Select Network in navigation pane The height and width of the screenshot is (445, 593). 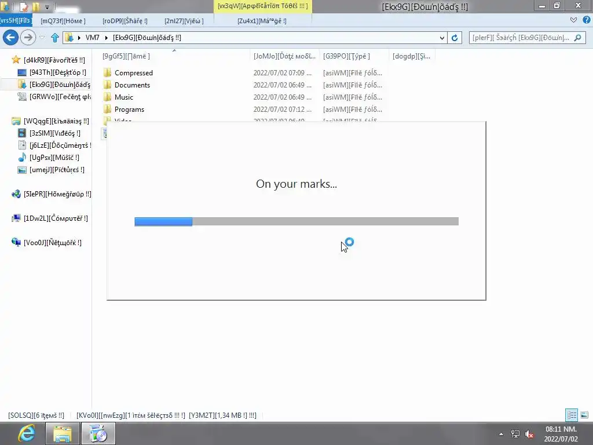click(52, 243)
